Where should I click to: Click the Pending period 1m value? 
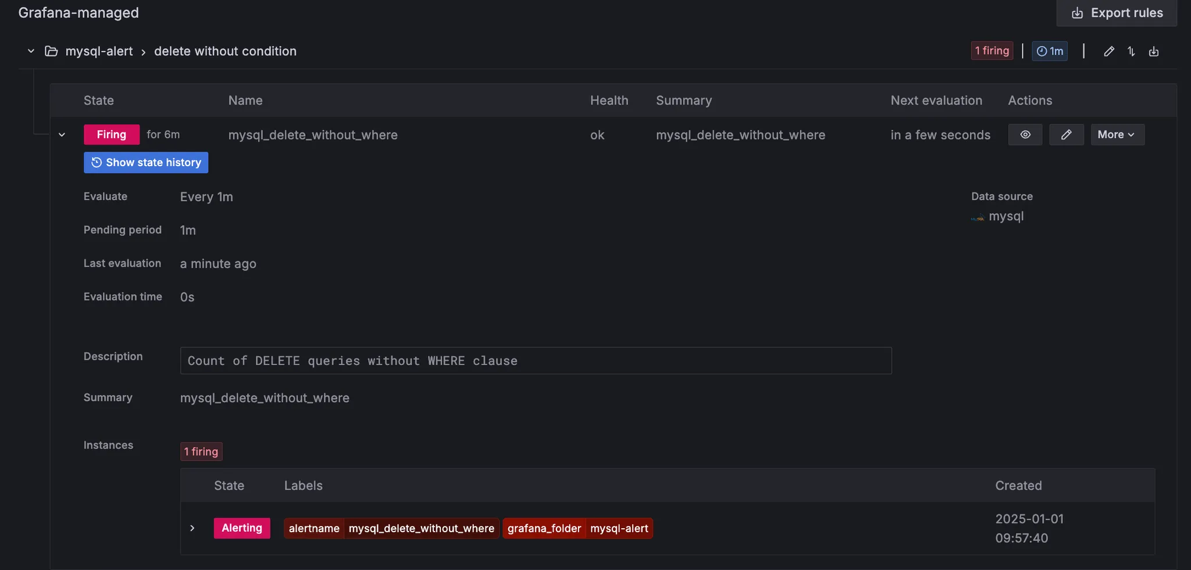point(188,230)
